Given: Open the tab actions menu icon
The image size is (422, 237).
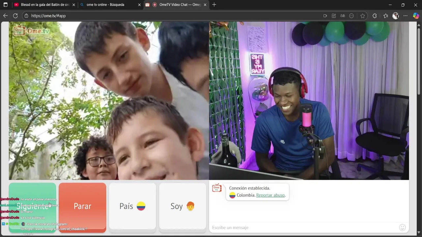Looking at the screenshot, I should point(5,5).
